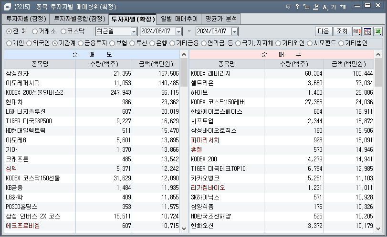Select the 거래소 radio button
This screenshot has width=387, height=237.
35,31
